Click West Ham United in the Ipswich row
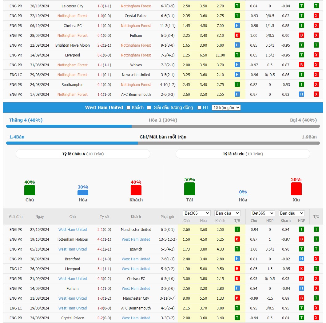Viewport: 326px width, 323px height. [72, 249]
